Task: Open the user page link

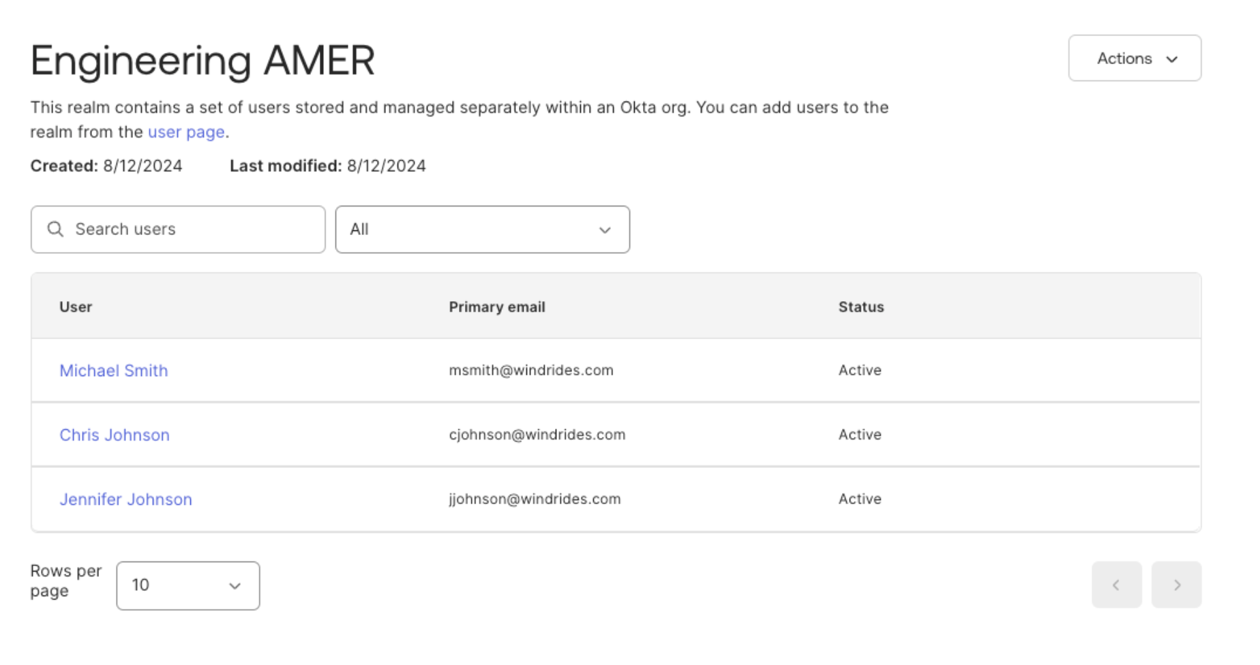Action: pyautogui.click(x=186, y=132)
